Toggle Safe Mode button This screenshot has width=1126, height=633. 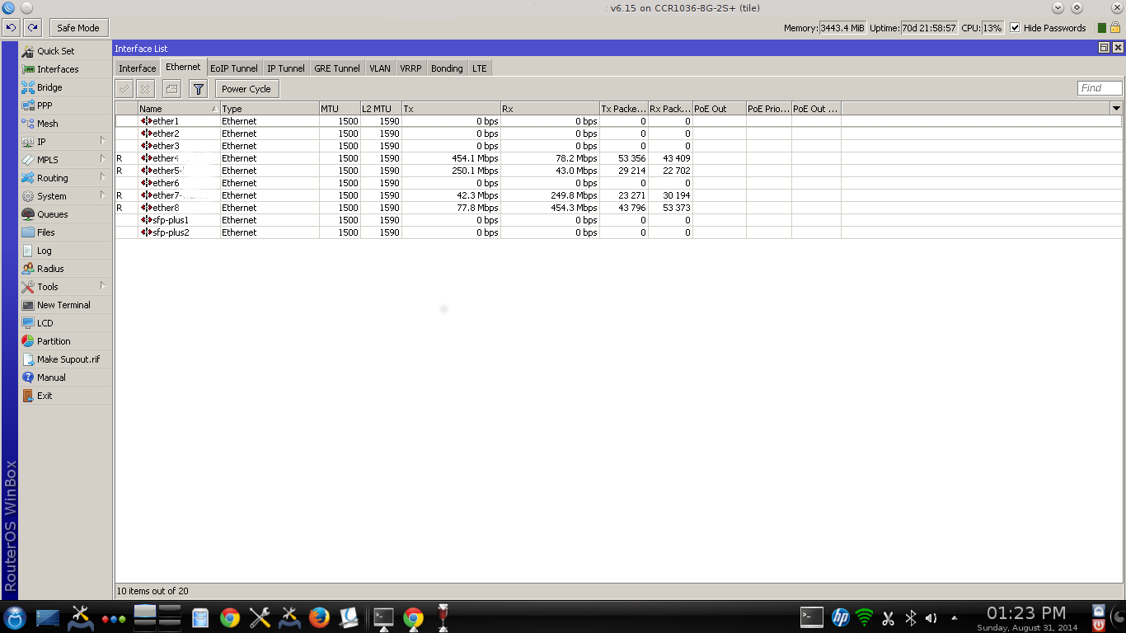[x=78, y=27]
